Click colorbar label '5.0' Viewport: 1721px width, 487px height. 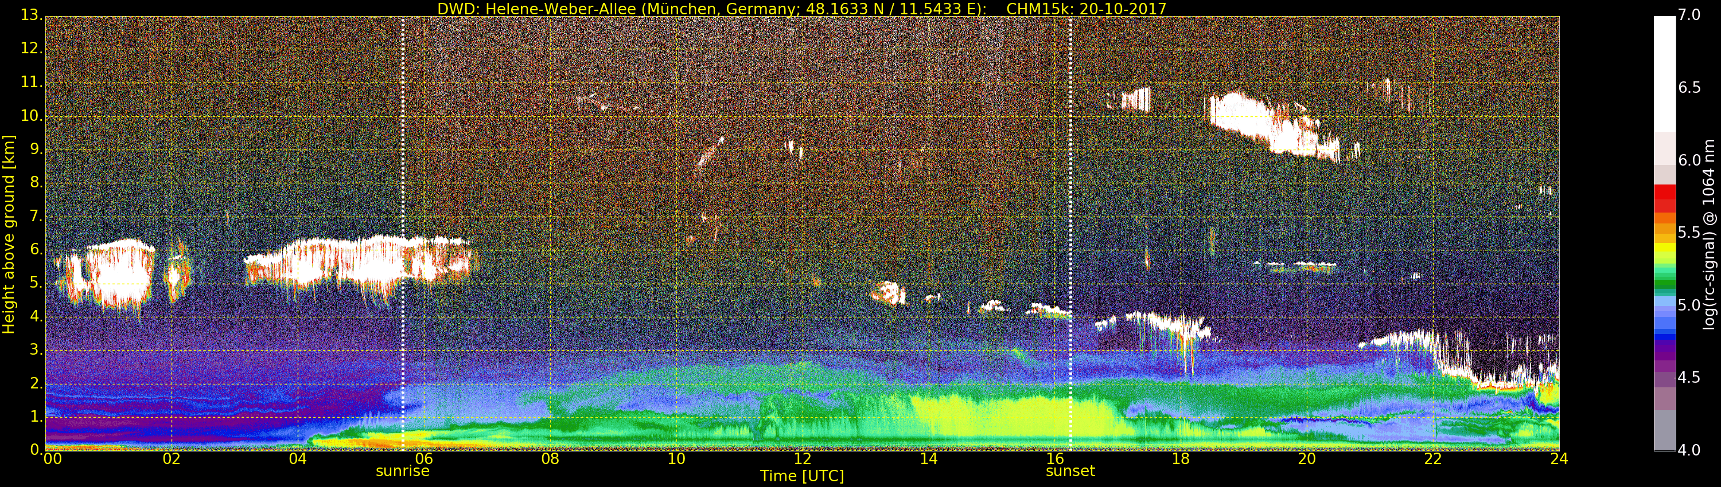click(x=1689, y=305)
